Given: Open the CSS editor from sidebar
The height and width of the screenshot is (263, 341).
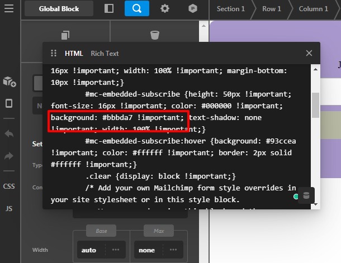Looking at the screenshot, I should (9, 186).
